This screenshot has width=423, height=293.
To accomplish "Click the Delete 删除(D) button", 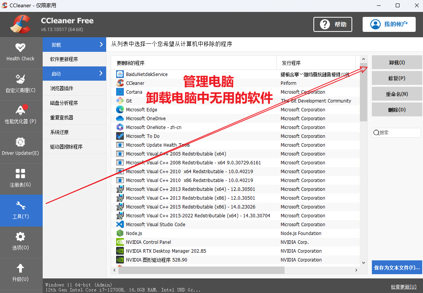I will [396, 109].
